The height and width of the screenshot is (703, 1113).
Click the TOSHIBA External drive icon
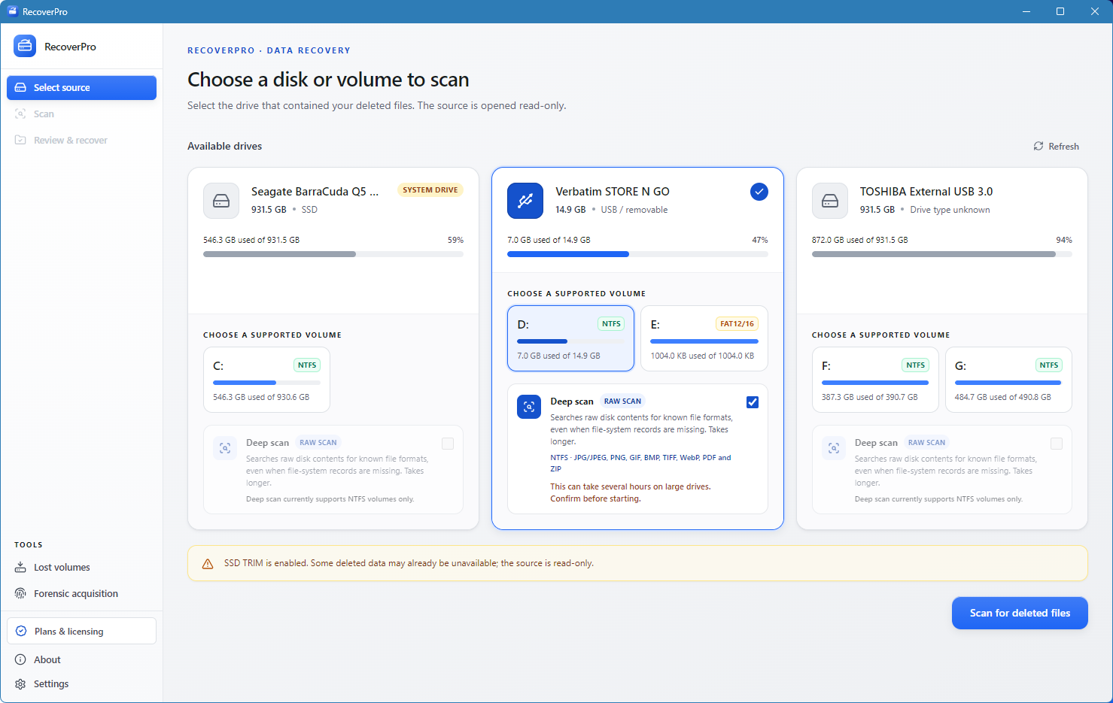pyautogui.click(x=830, y=201)
